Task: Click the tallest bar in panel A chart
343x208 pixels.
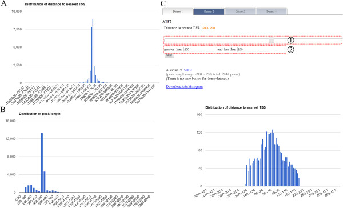Action: pos(93,51)
